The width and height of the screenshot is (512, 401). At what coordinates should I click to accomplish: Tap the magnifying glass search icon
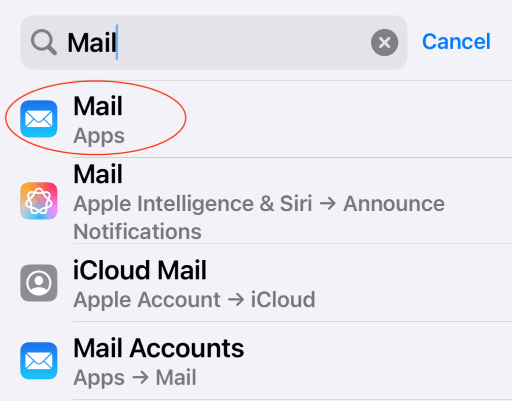click(44, 43)
